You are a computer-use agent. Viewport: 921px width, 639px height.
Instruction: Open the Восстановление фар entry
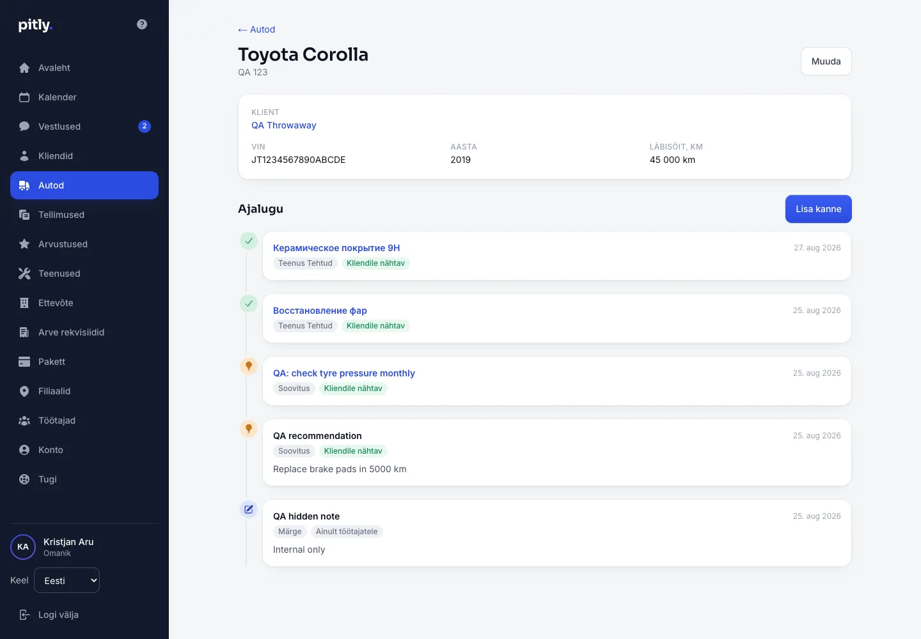[x=320, y=311]
